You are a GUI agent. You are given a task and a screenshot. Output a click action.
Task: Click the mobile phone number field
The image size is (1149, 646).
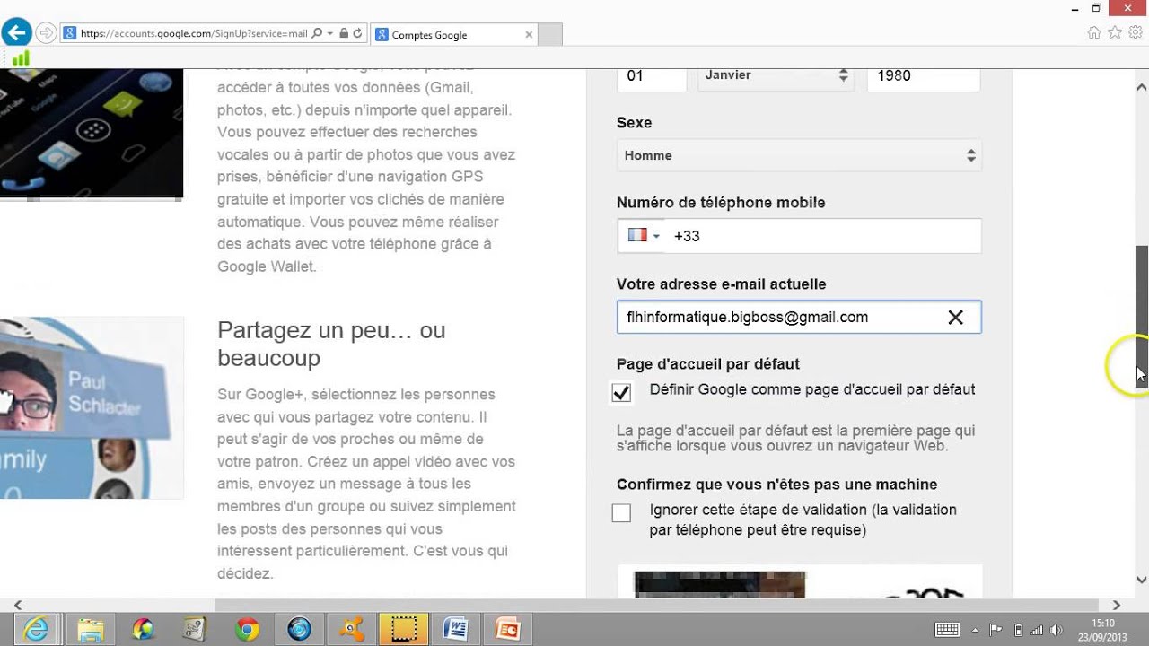[x=823, y=236]
